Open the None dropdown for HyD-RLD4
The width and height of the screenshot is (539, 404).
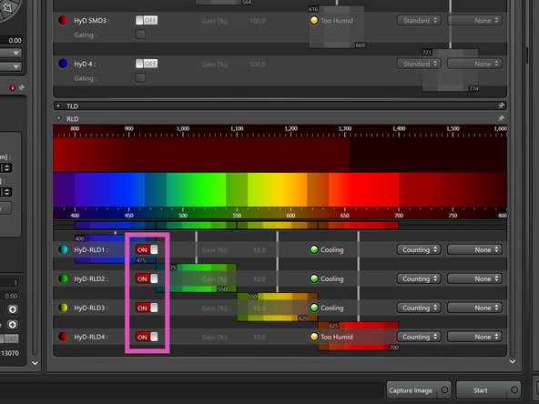point(474,337)
